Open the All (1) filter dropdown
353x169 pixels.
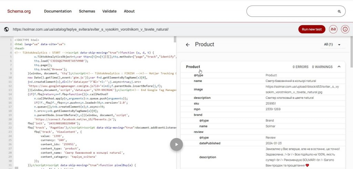tap(333, 44)
